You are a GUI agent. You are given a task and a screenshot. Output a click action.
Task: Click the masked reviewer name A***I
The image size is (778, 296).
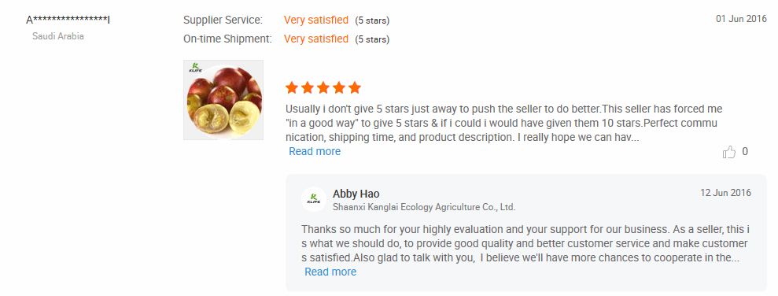(68, 20)
